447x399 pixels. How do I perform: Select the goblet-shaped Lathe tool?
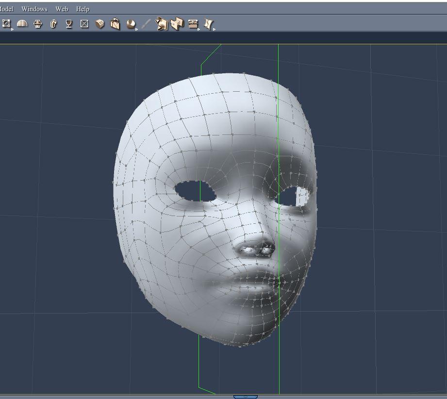point(69,24)
